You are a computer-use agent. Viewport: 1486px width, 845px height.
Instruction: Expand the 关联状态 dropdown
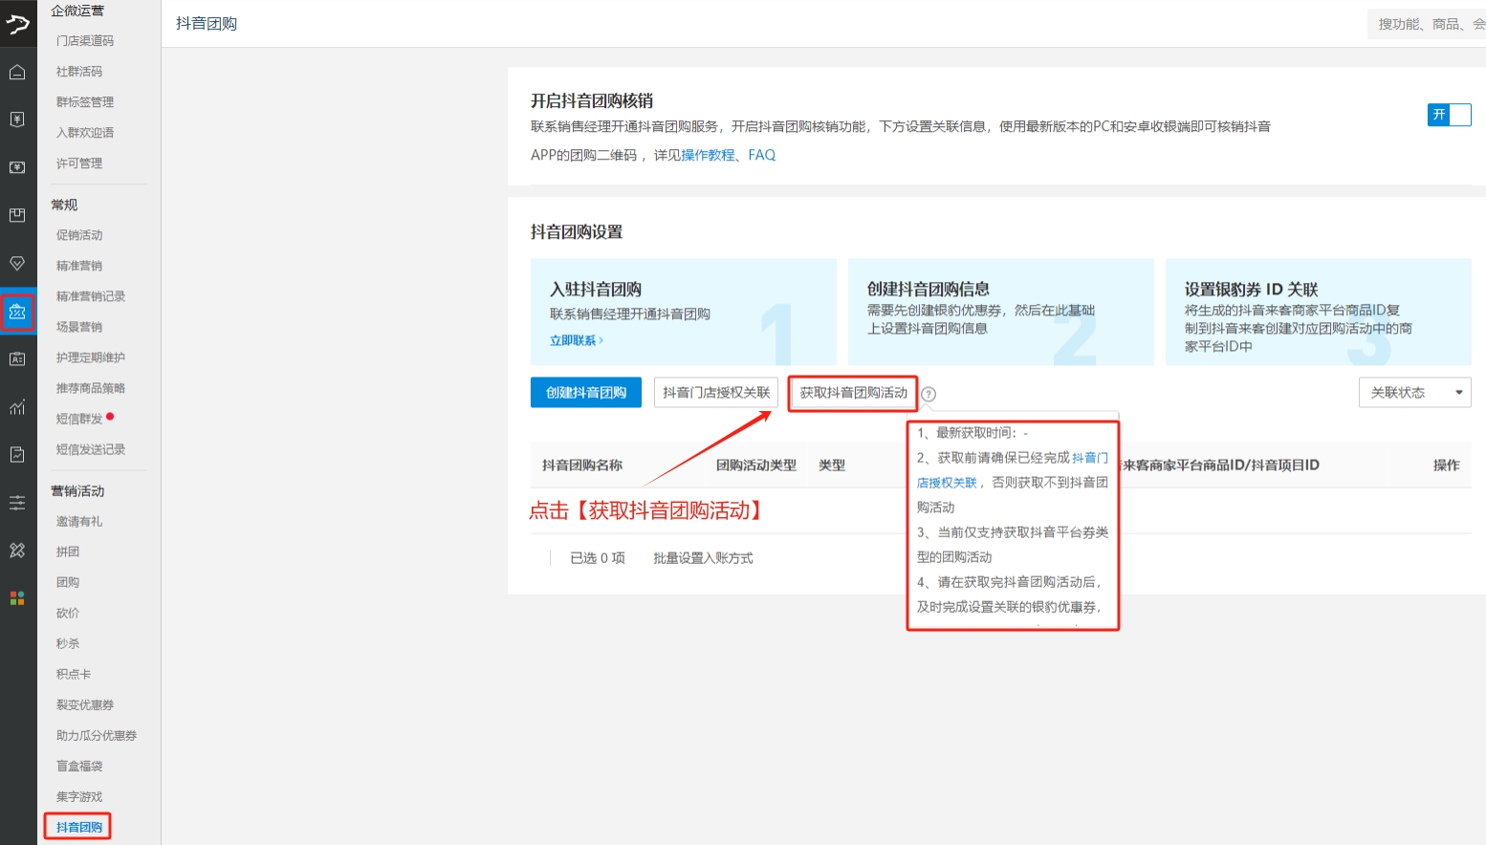(1414, 393)
